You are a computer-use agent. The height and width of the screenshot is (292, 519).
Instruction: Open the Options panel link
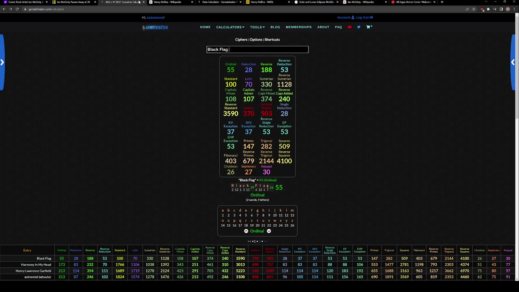256,40
